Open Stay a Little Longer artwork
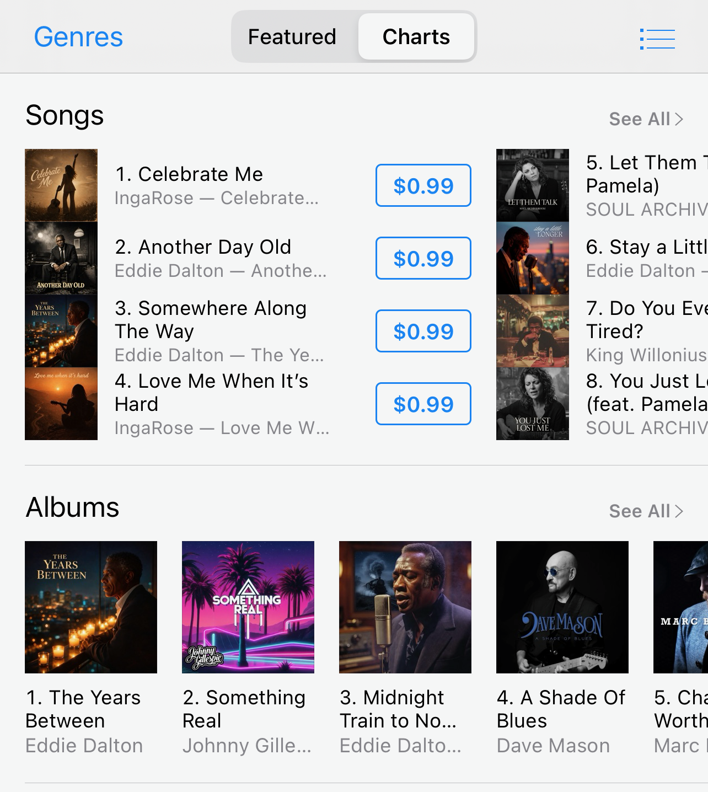Screen dimensions: 708x792 tap(533, 258)
